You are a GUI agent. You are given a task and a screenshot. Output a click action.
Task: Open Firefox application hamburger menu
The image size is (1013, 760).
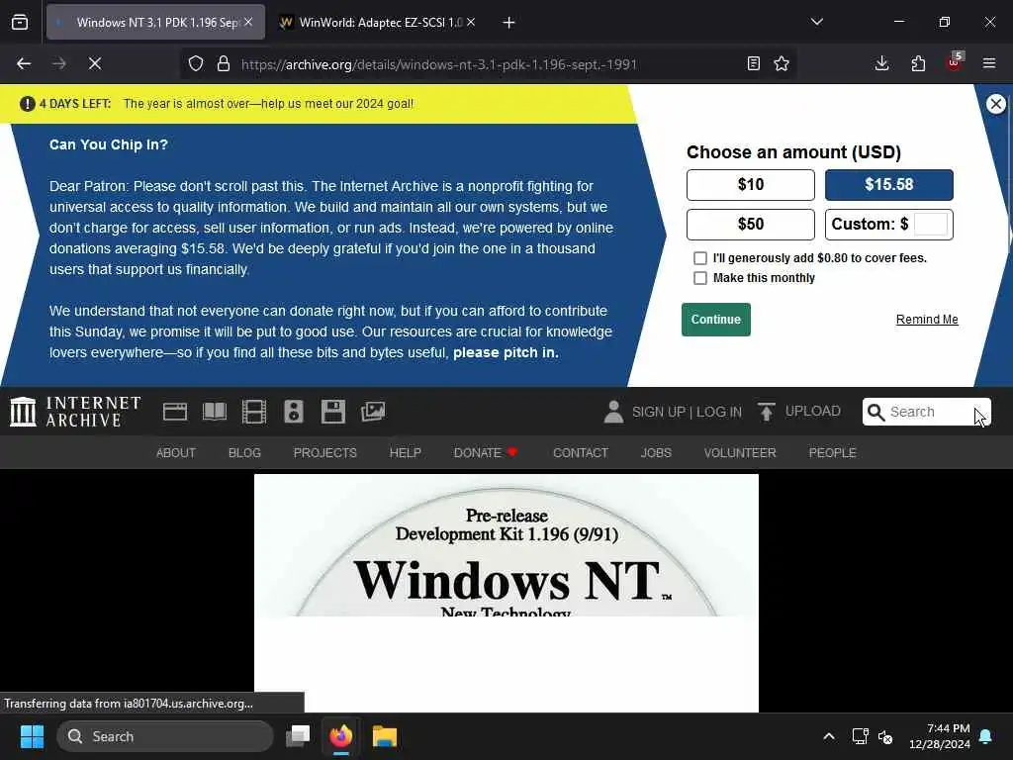coord(989,63)
